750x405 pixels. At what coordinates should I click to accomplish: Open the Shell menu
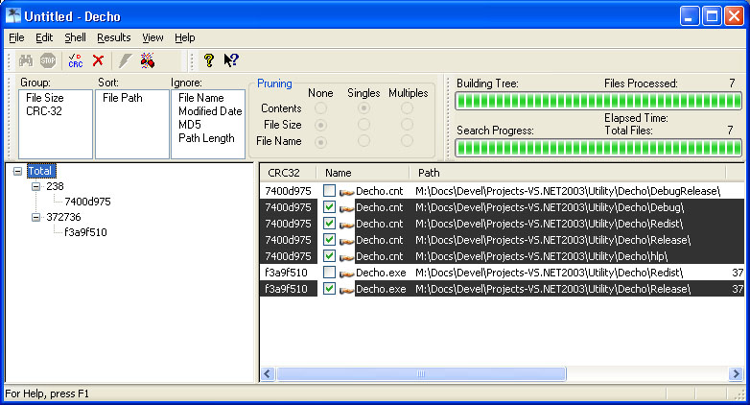click(75, 37)
